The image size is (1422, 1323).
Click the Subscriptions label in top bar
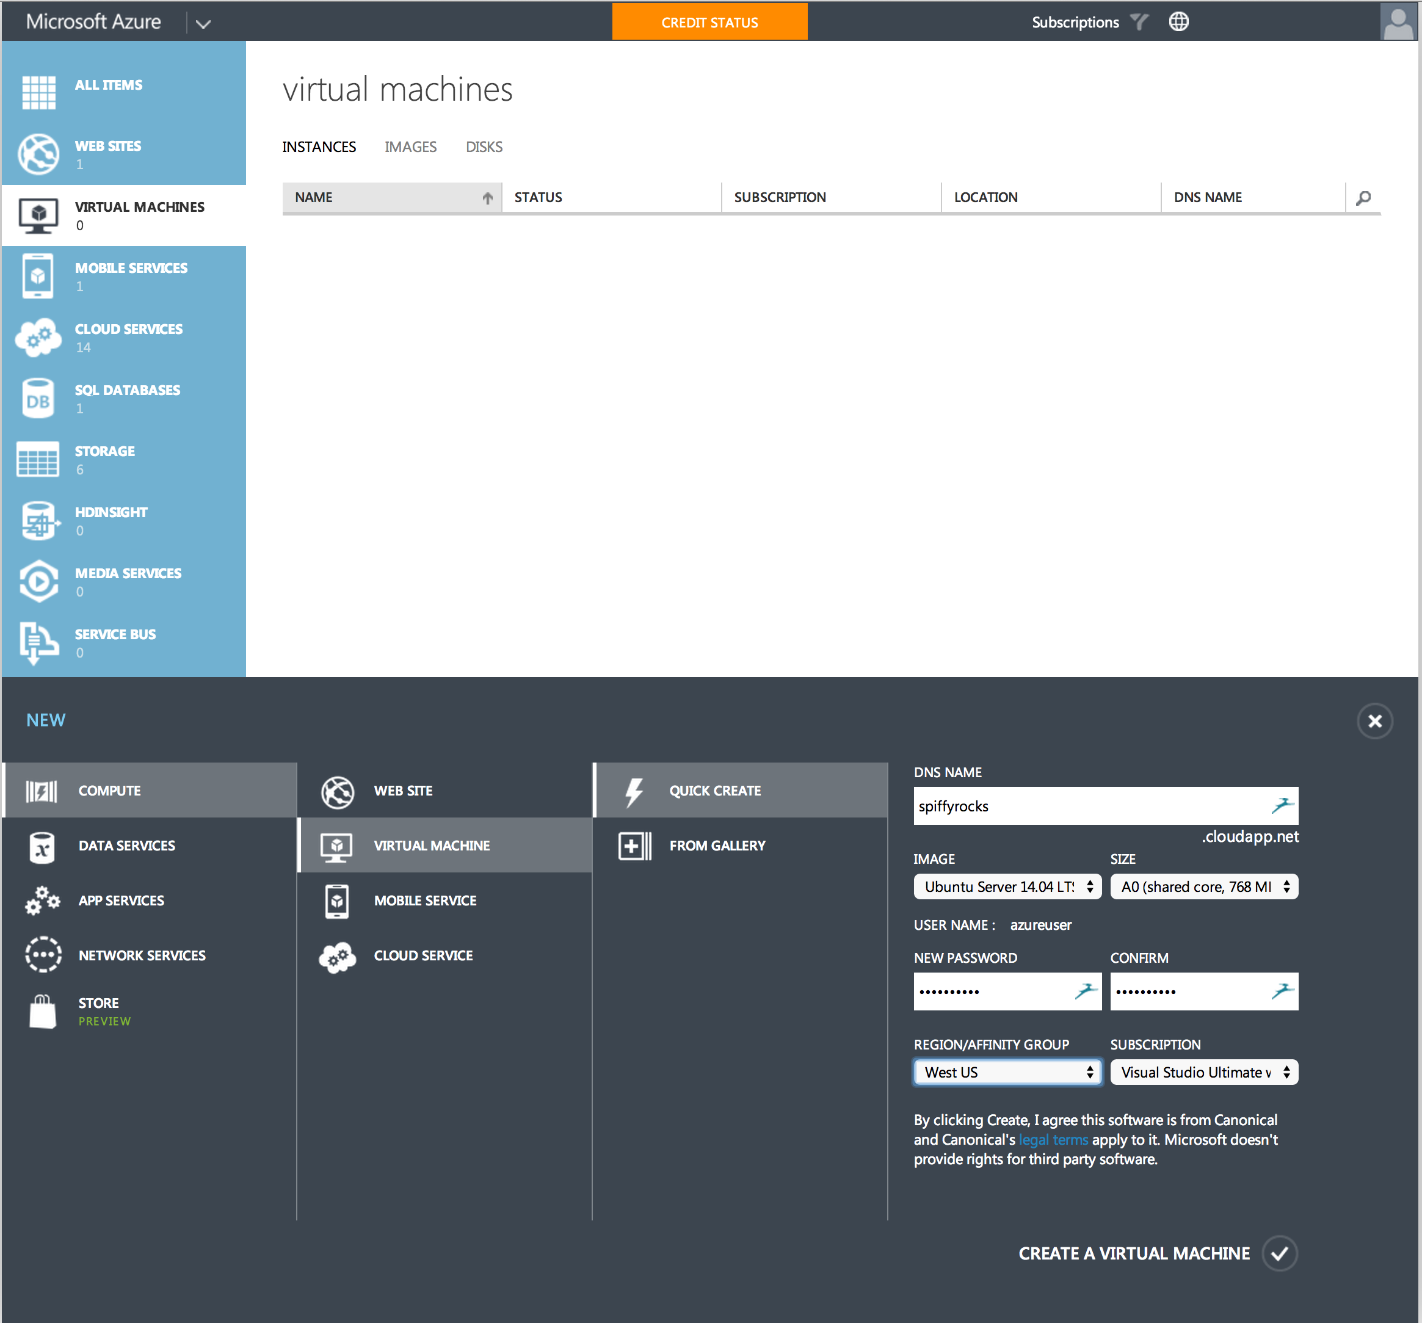point(1075,22)
